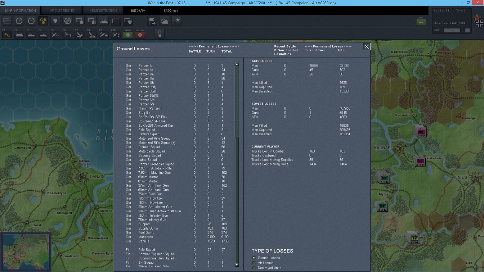Click the losses list scroll up arrow
This screenshot has height=272, width=484.
click(237, 64)
